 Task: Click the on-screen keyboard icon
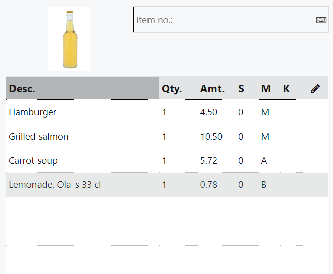[x=321, y=20]
